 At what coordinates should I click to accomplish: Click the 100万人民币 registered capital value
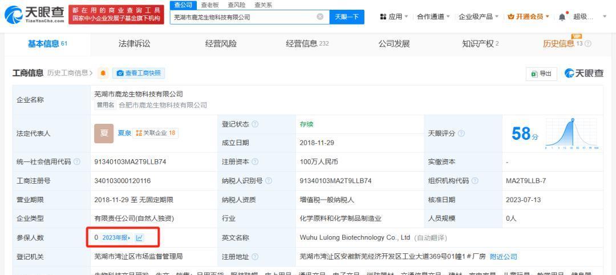[x=319, y=162]
